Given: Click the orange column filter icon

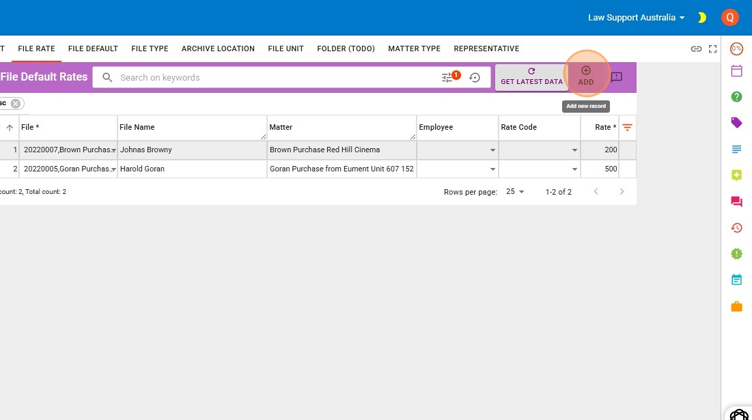Looking at the screenshot, I should [x=627, y=128].
